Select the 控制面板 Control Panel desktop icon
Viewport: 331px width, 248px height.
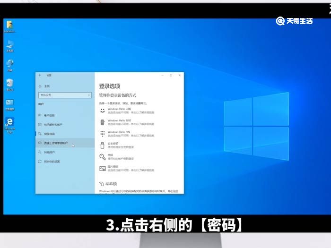(10, 105)
